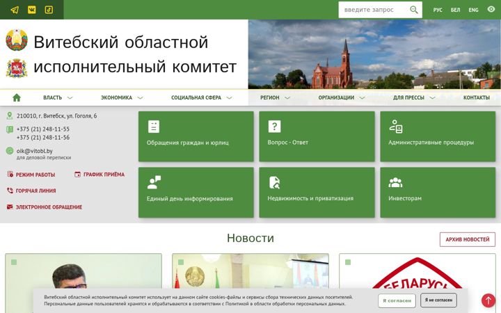Decline cookies with Я не согласен
The height and width of the screenshot is (313, 501).
tap(438, 300)
